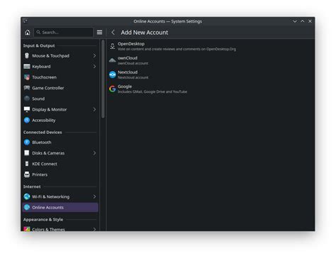The image size is (336, 256).
Task: Add a Google account
Action: pyautogui.click(x=211, y=89)
